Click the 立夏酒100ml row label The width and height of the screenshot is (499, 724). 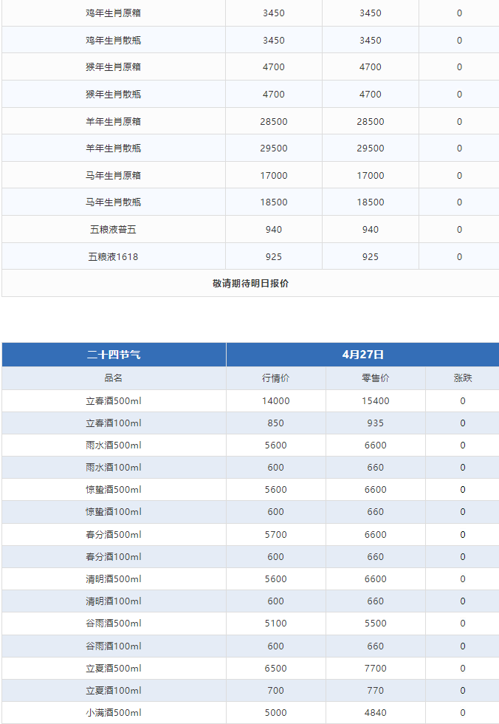click(x=114, y=691)
